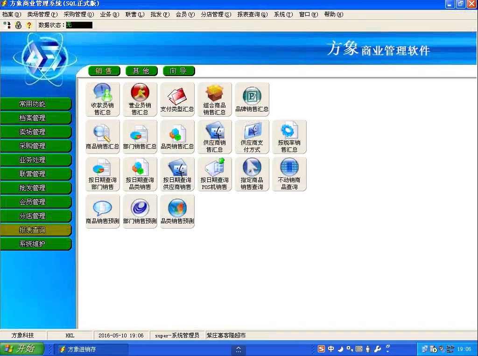Select 品牌销售汇总 icon
Screen dimensions: 478x356
pos(252,99)
